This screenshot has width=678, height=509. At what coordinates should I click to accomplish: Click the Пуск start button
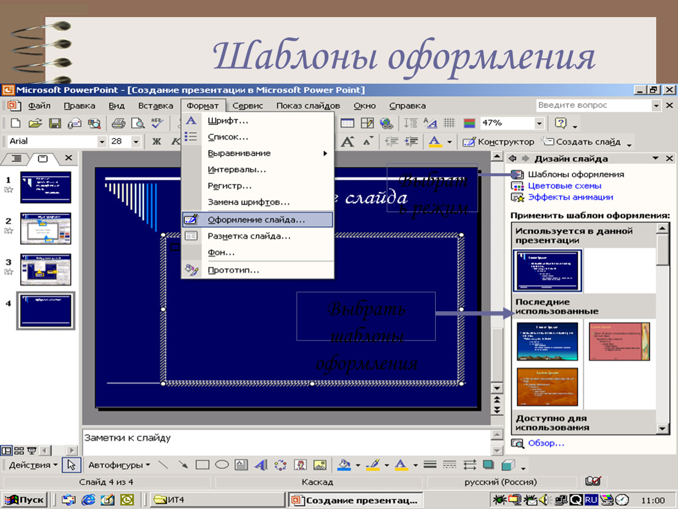pyautogui.click(x=24, y=500)
